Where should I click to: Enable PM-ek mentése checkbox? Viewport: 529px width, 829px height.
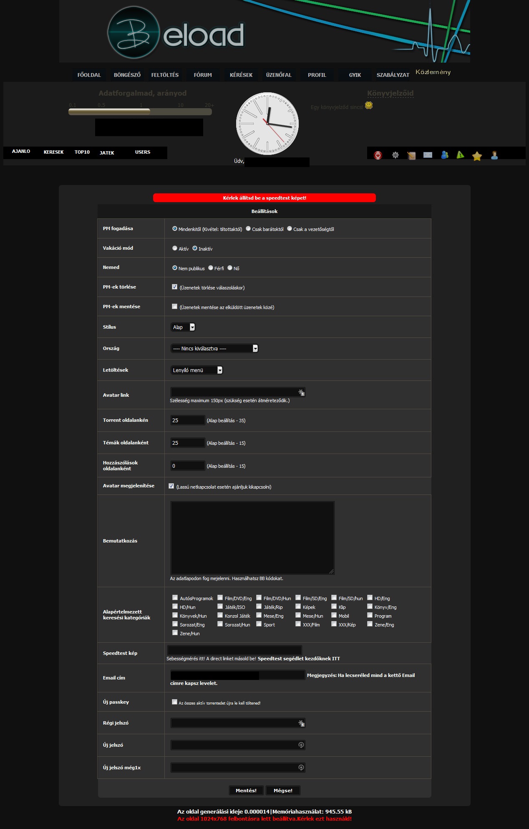175,307
